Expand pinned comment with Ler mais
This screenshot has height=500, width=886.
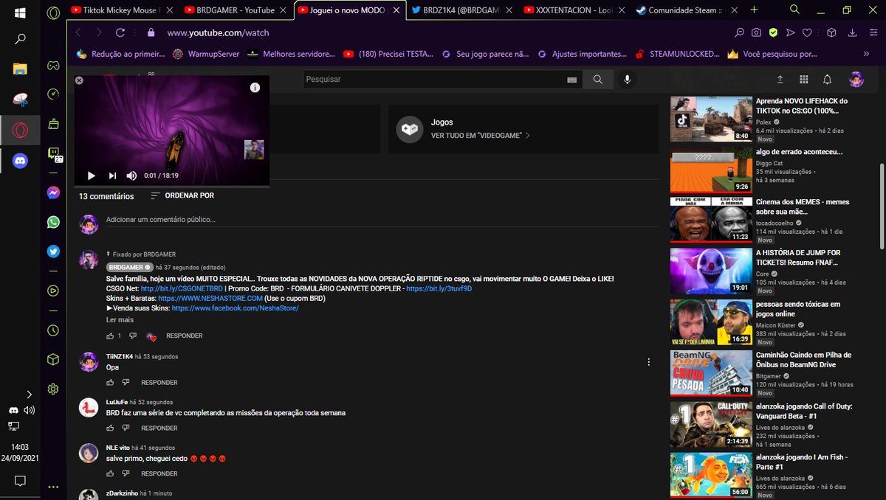point(120,320)
